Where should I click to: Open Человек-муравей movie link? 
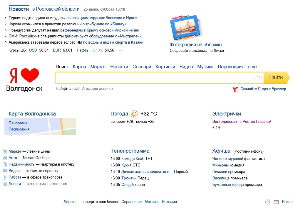tap(227, 159)
